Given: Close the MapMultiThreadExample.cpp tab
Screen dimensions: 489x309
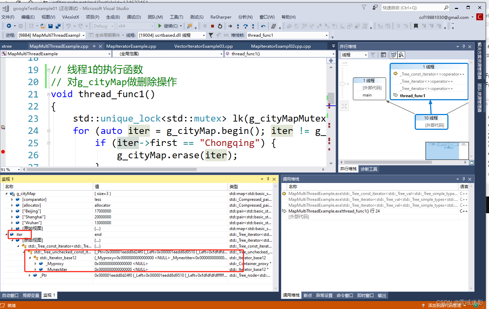Looking at the screenshot, I should pos(100,46).
